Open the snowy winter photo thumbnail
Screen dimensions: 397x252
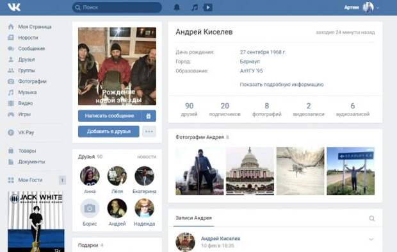[x=300, y=171]
